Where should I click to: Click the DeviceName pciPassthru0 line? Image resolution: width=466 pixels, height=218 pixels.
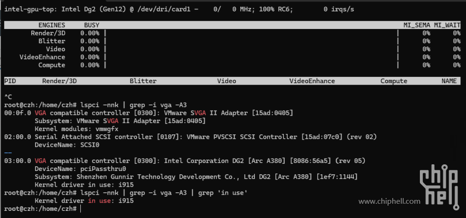(x=80, y=169)
